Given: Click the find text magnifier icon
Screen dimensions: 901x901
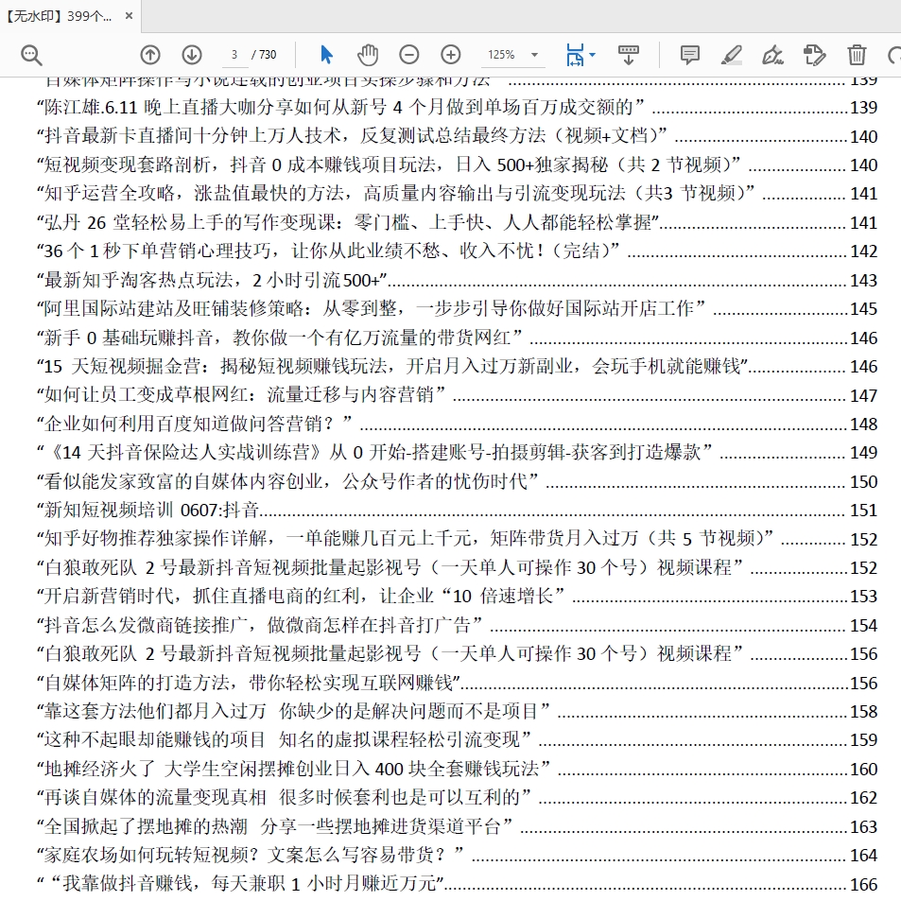Looking at the screenshot, I should coord(31,55).
